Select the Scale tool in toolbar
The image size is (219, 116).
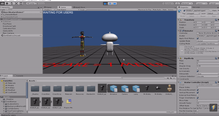click(16, 4)
